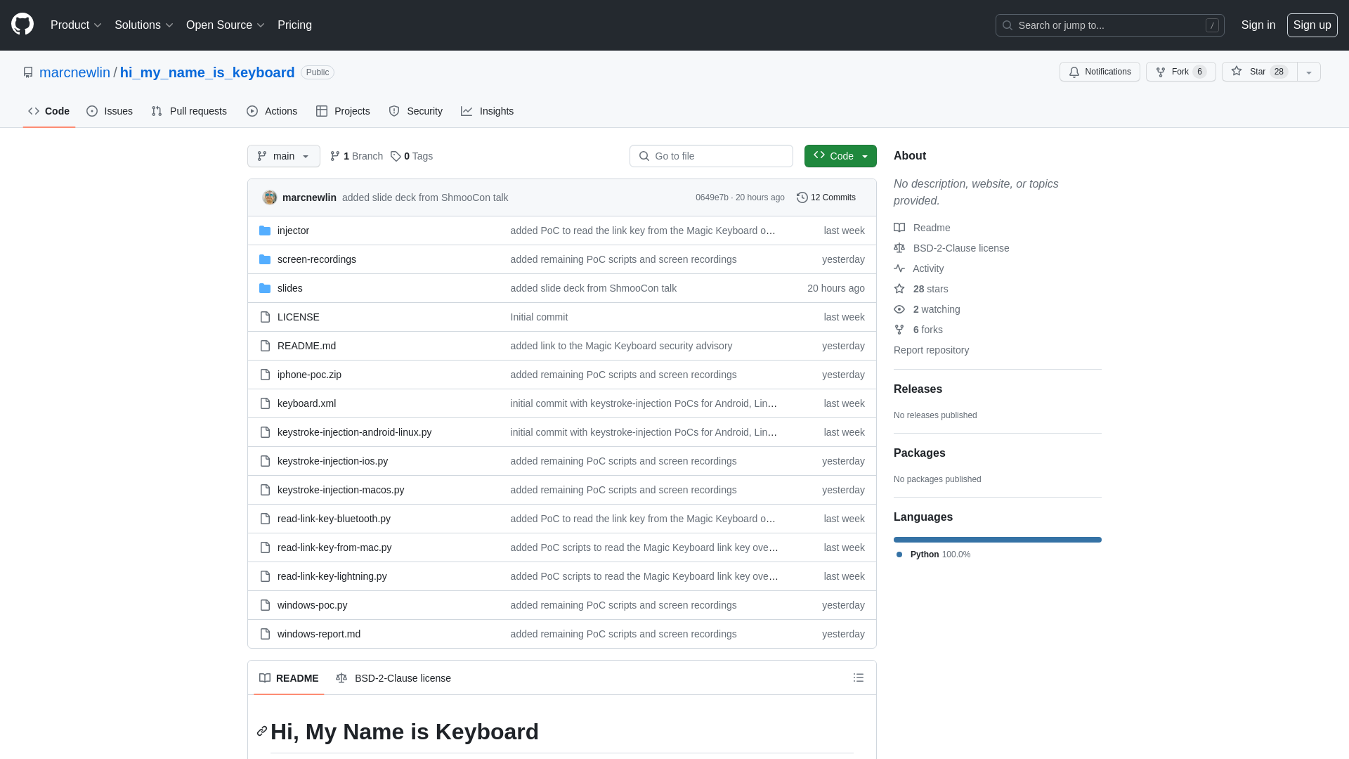The width and height of the screenshot is (1349, 759).
Task: Go to GitHub homepage via Octocat logo
Action: click(22, 25)
